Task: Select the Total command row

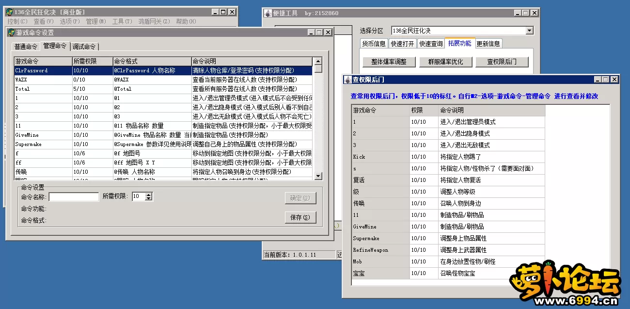Action: coord(164,89)
